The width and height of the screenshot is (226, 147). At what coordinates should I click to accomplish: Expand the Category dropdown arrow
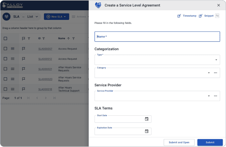(209, 73)
